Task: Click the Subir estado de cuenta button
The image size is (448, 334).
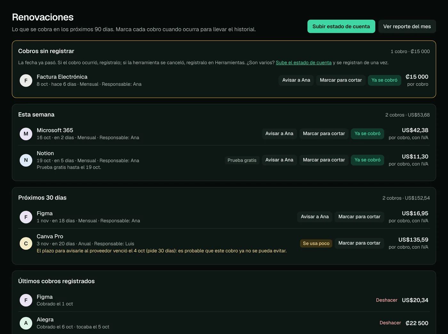Action: click(x=341, y=26)
